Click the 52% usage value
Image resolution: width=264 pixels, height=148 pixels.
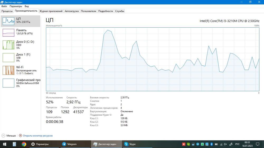tap(50, 102)
